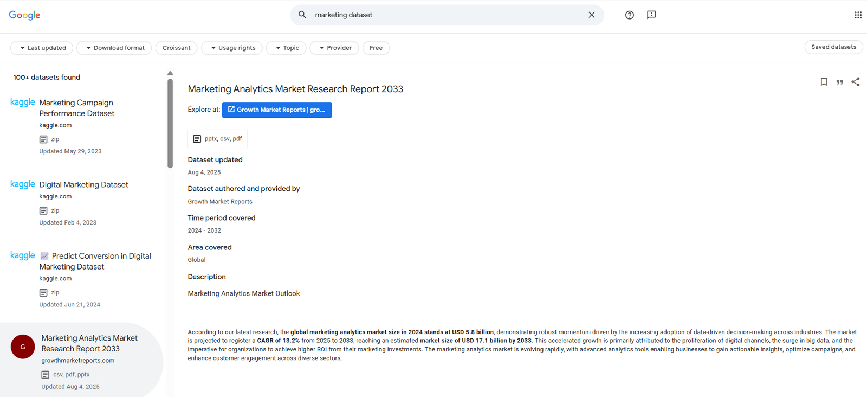Click into the marketing dataset search field
Screen dimensions: 867x397
coord(447,15)
